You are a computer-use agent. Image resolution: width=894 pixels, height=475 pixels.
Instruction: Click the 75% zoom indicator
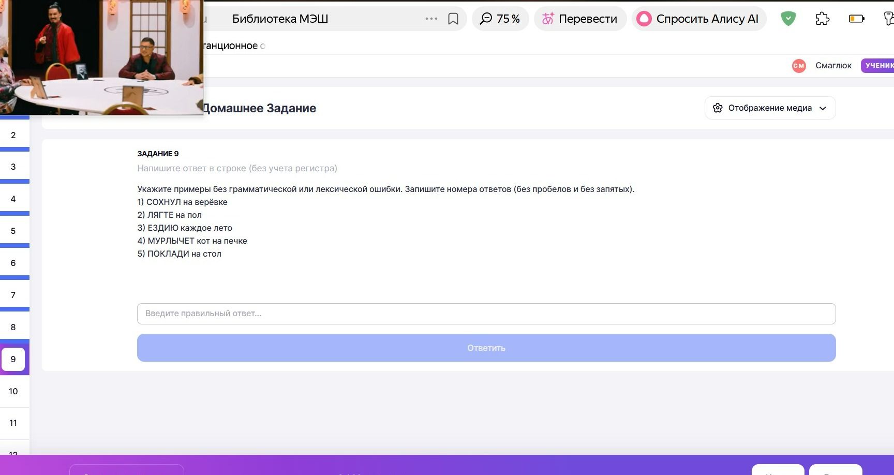pyautogui.click(x=500, y=19)
